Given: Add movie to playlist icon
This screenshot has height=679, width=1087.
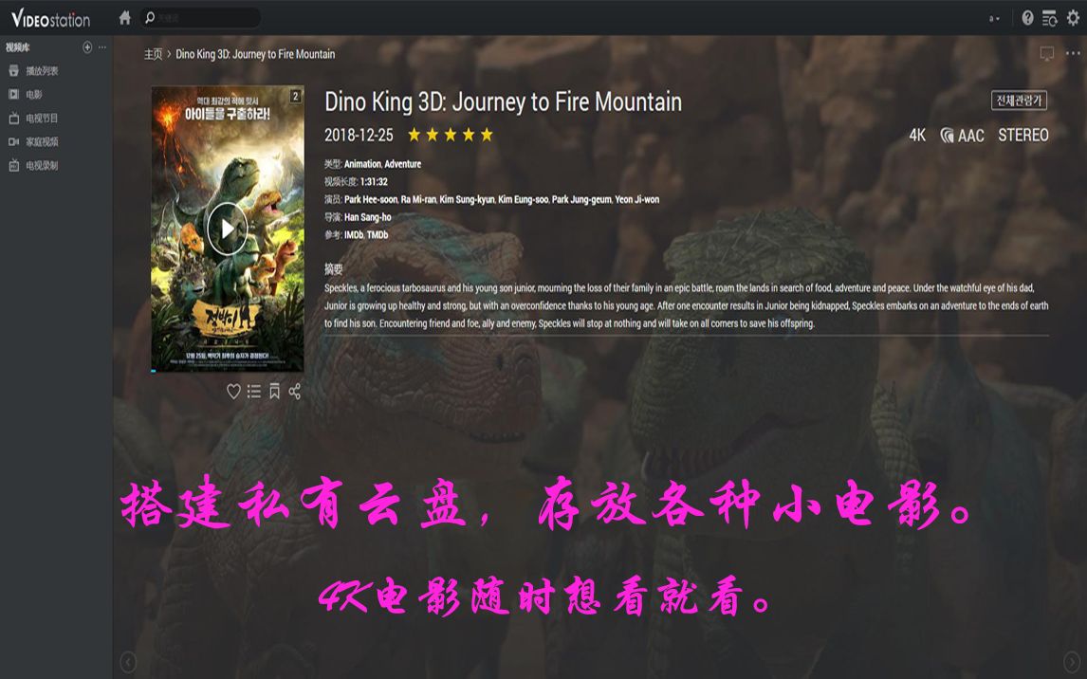Looking at the screenshot, I should pos(254,392).
